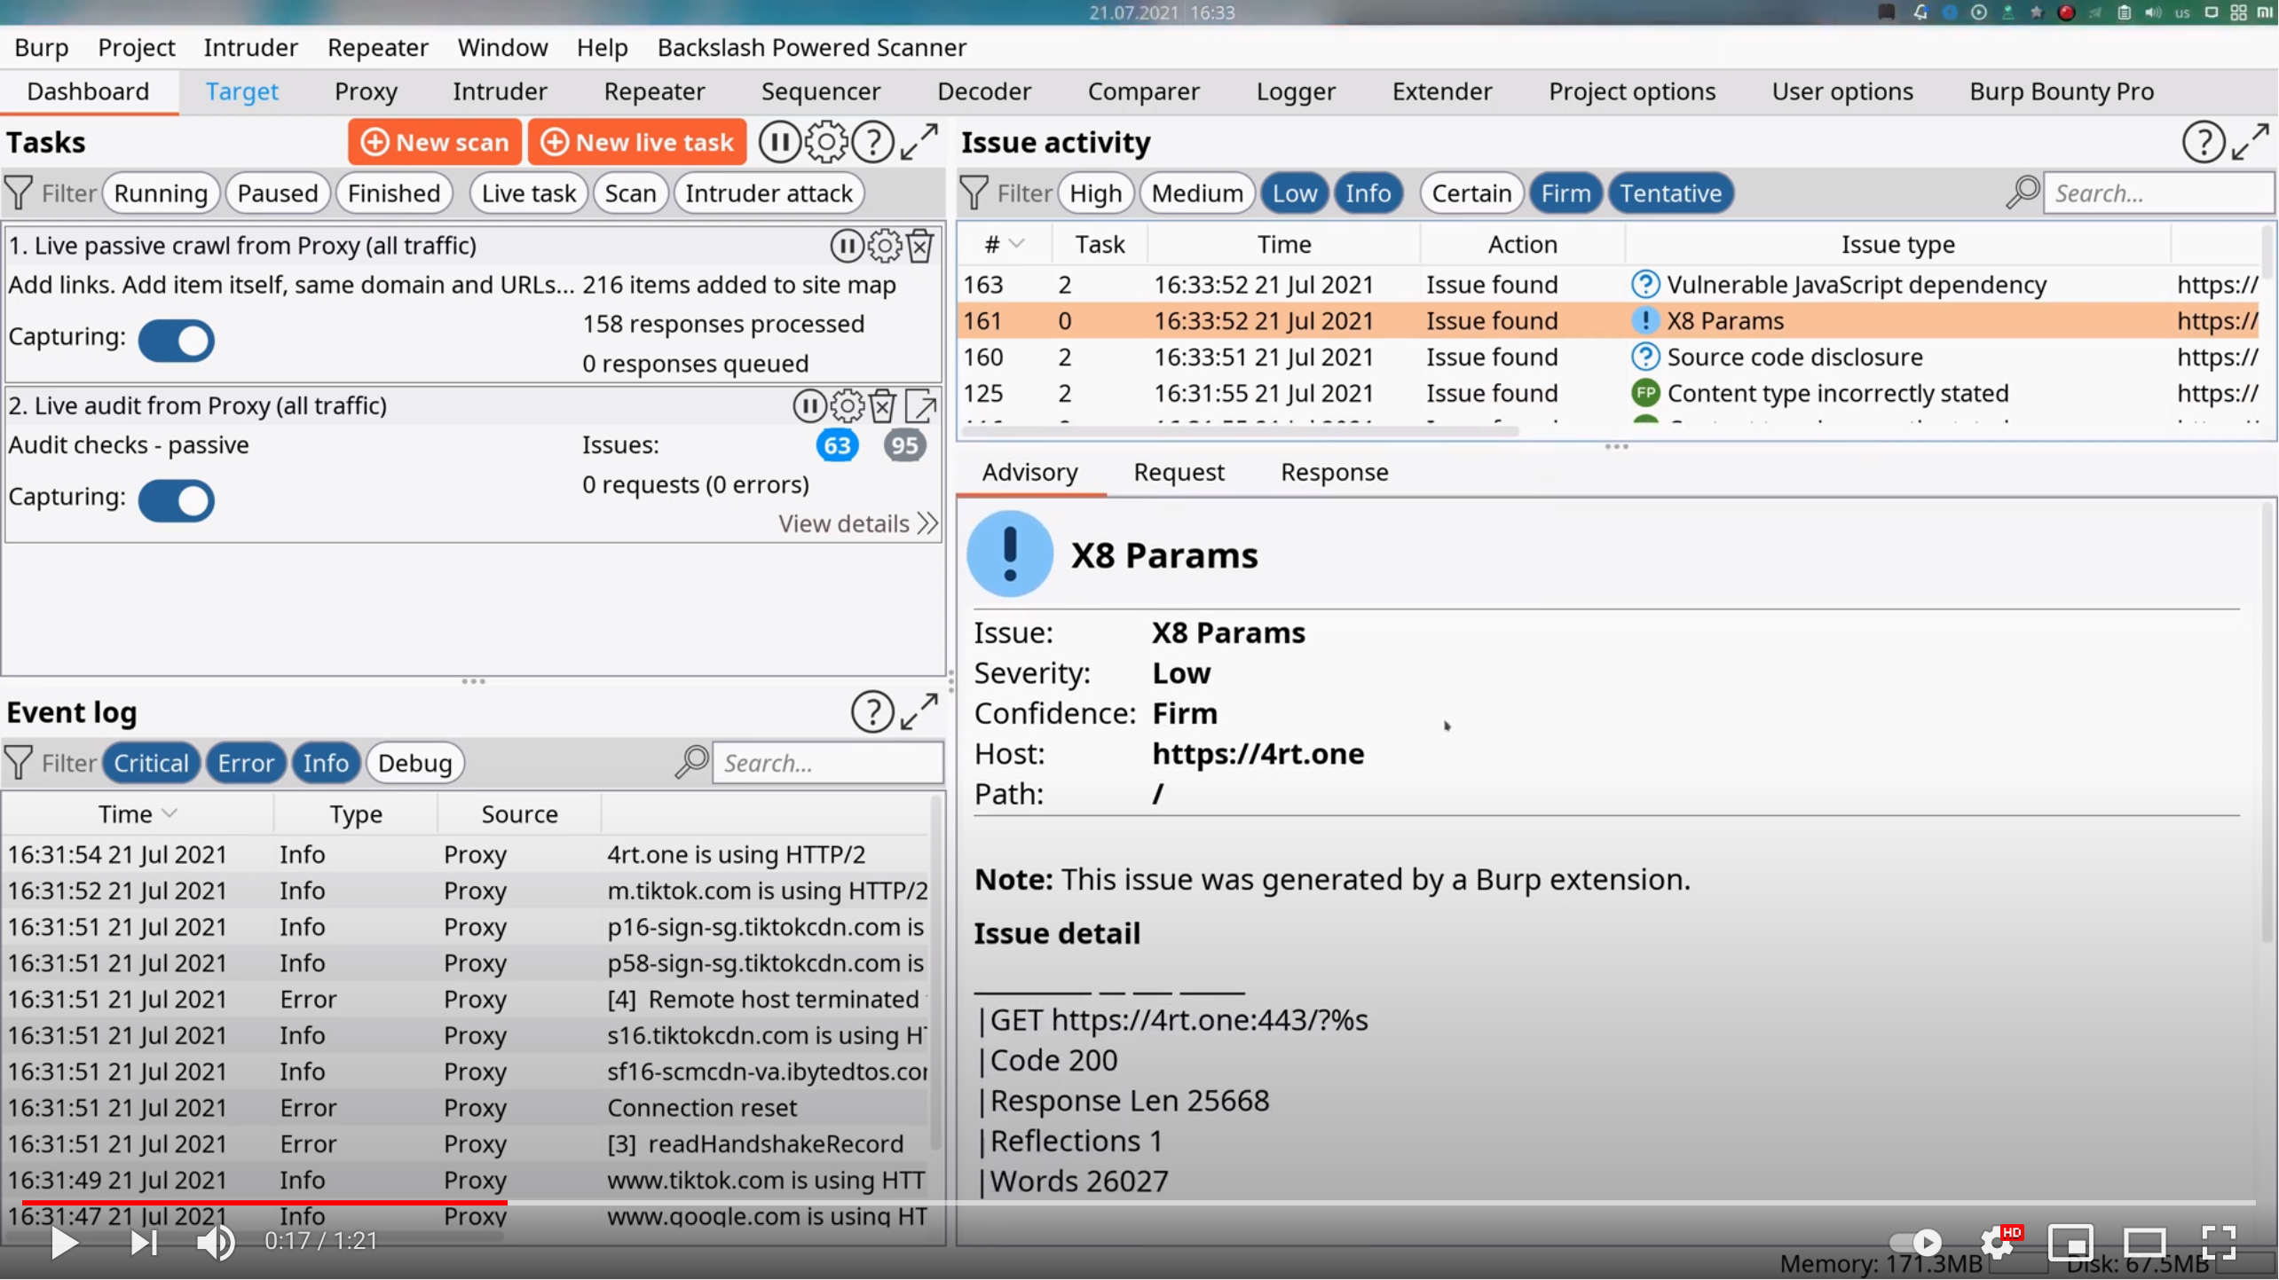Open the Project menu
The width and height of the screenshot is (2279, 1280).
click(x=137, y=47)
